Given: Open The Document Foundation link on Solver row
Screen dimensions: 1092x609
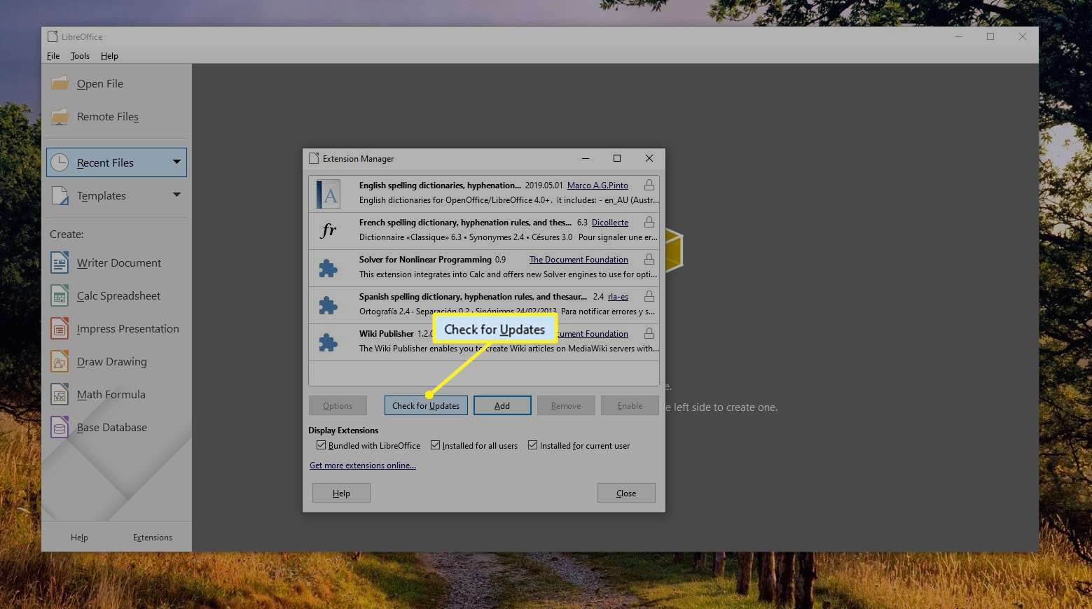Looking at the screenshot, I should [579, 260].
